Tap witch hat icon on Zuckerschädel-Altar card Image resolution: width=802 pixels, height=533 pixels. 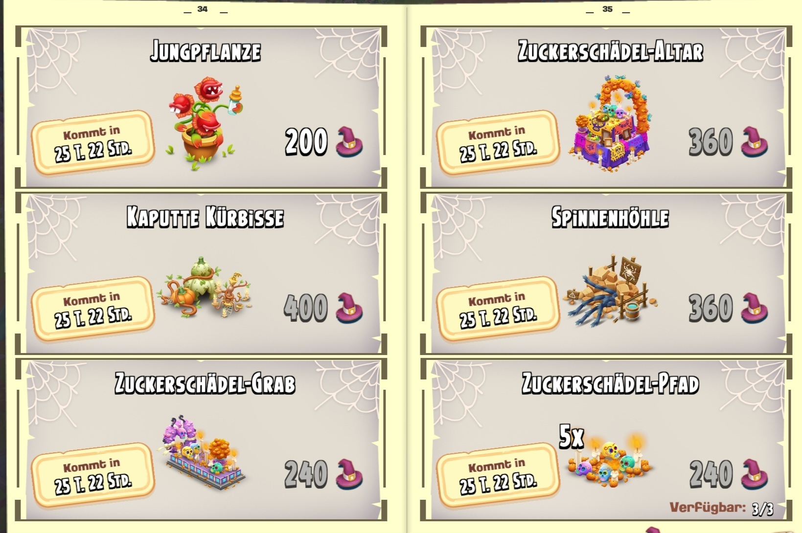pyautogui.click(x=754, y=141)
